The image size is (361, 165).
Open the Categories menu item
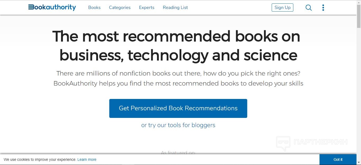[120, 7]
